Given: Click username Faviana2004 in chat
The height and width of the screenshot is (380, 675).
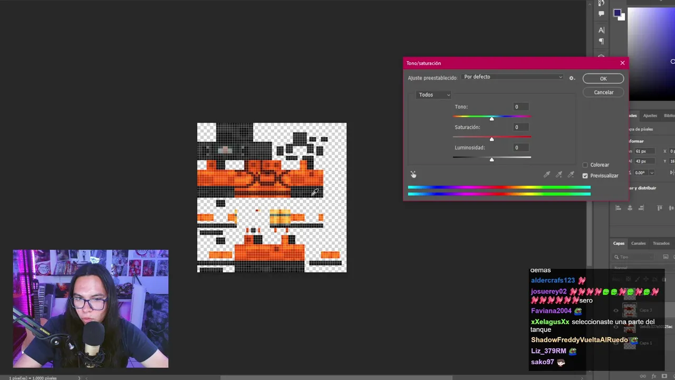Looking at the screenshot, I should click(551, 311).
